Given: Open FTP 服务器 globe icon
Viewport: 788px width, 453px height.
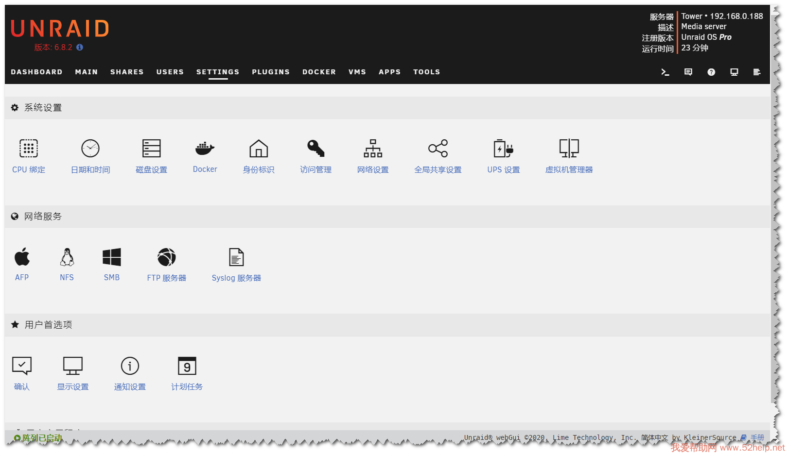Looking at the screenshot, I should point(166,257).
